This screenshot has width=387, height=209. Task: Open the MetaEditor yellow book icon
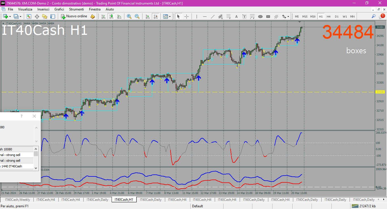93,16
